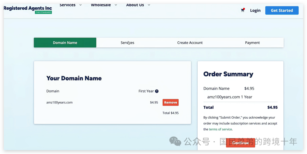Go to the Payment step tab
This screenshot has width=307, height=154.
click(252, 43)
